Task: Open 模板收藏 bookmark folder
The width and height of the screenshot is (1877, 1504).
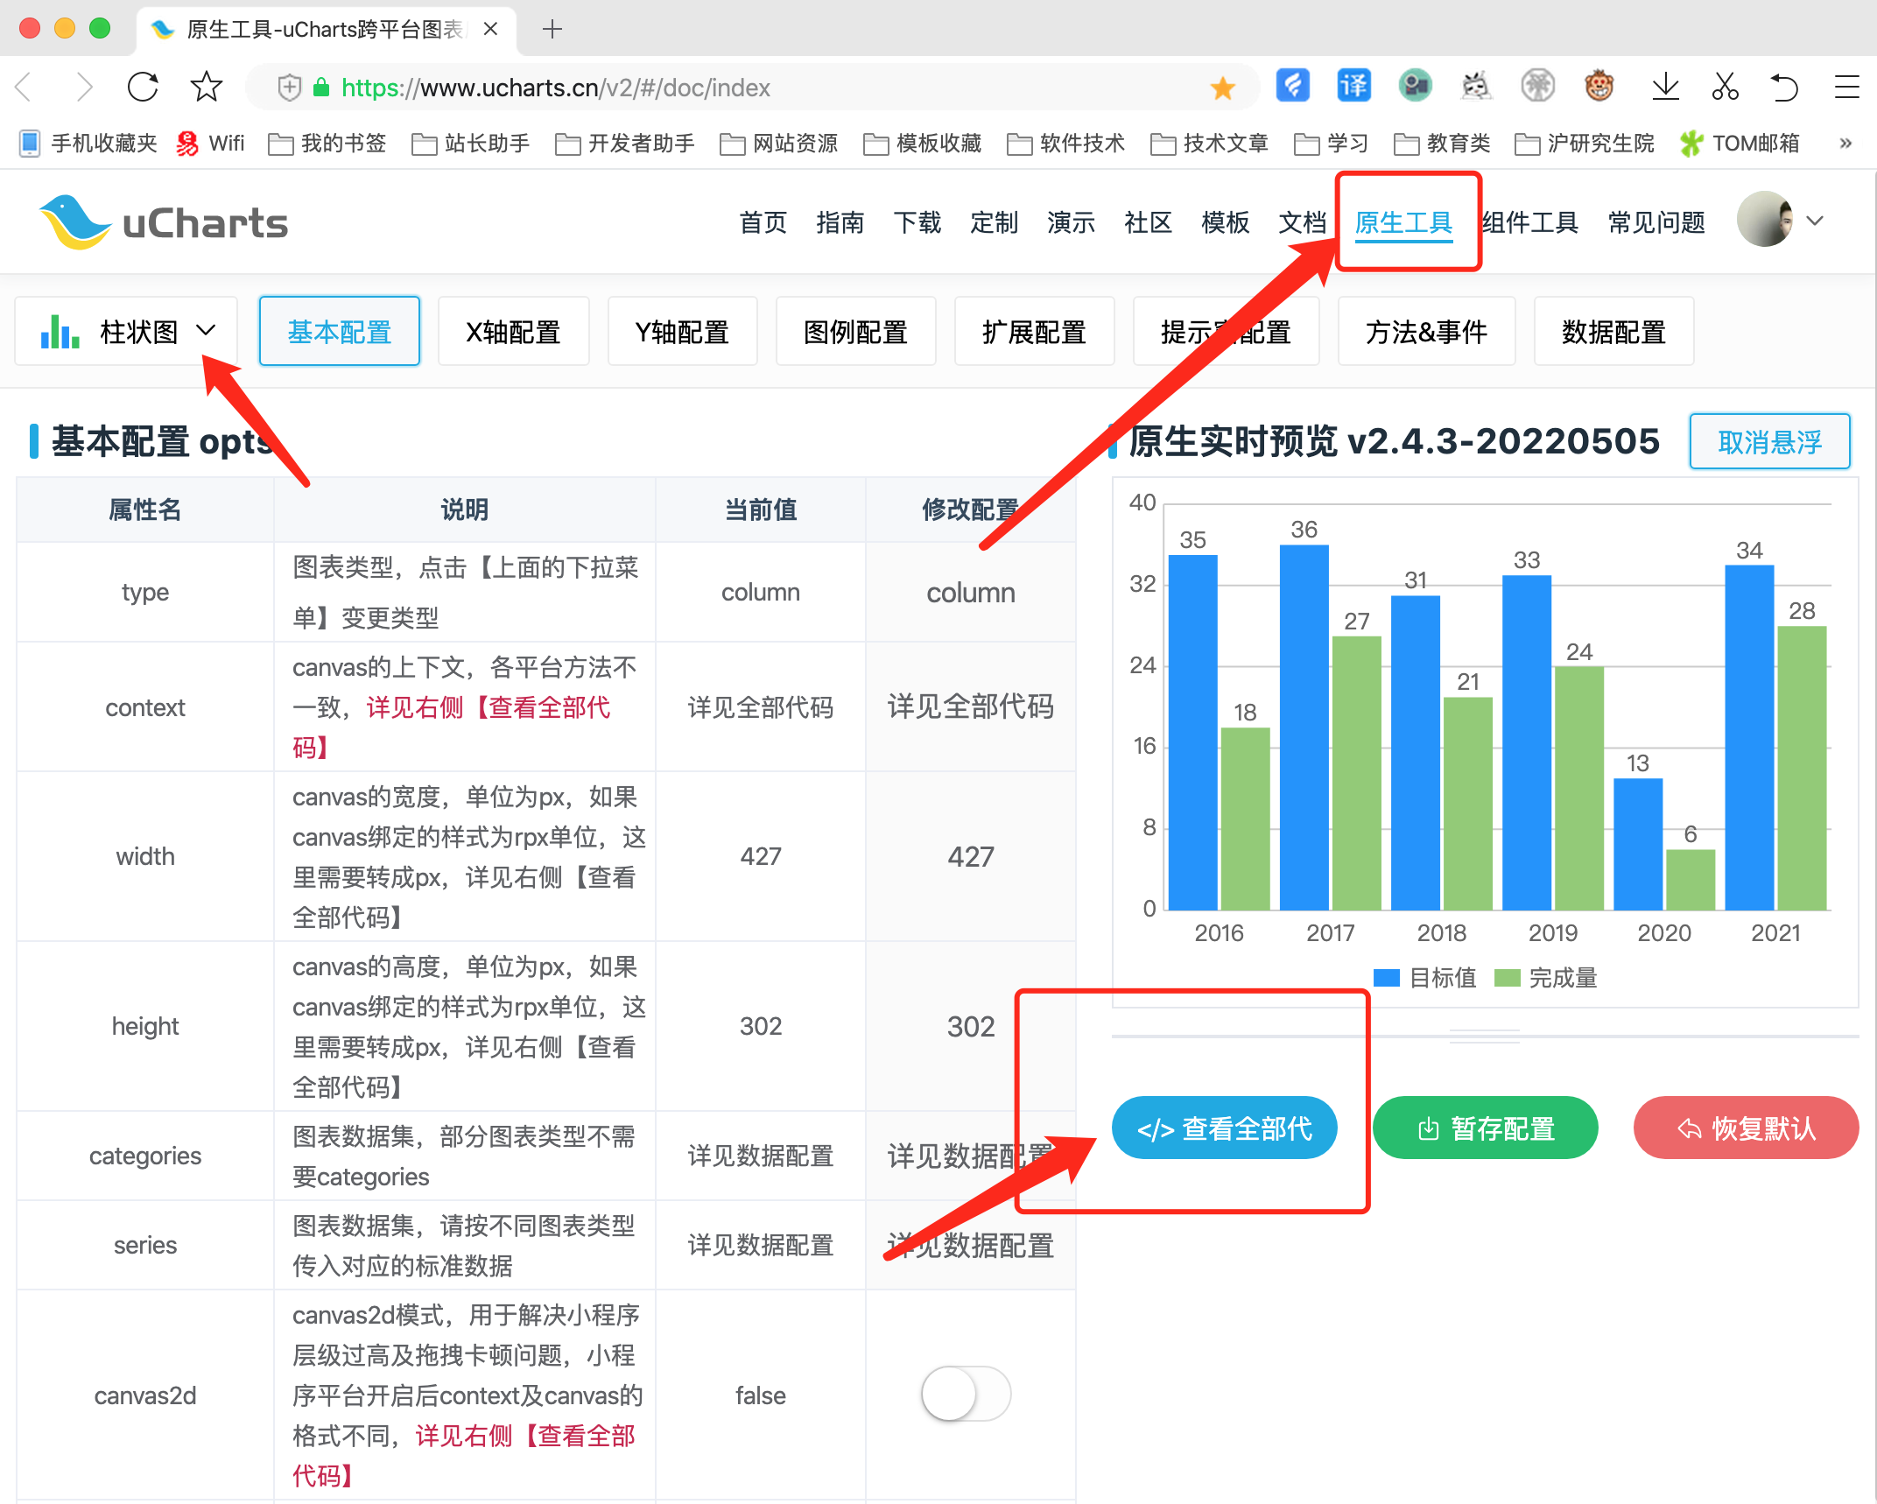Action: 923,143
